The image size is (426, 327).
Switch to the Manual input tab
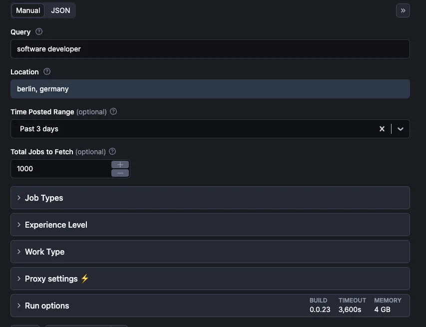27,10
